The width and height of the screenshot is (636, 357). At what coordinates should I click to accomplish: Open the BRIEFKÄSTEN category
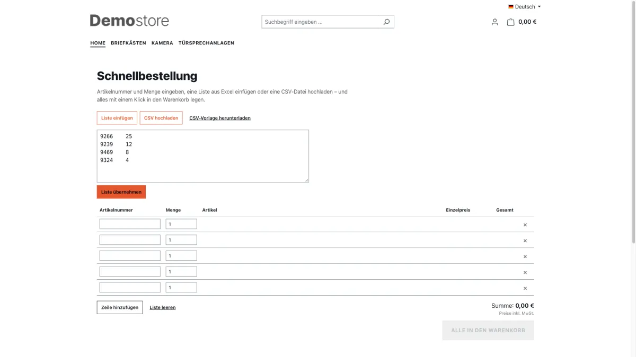pyautogui.click(x=128, y=43)
